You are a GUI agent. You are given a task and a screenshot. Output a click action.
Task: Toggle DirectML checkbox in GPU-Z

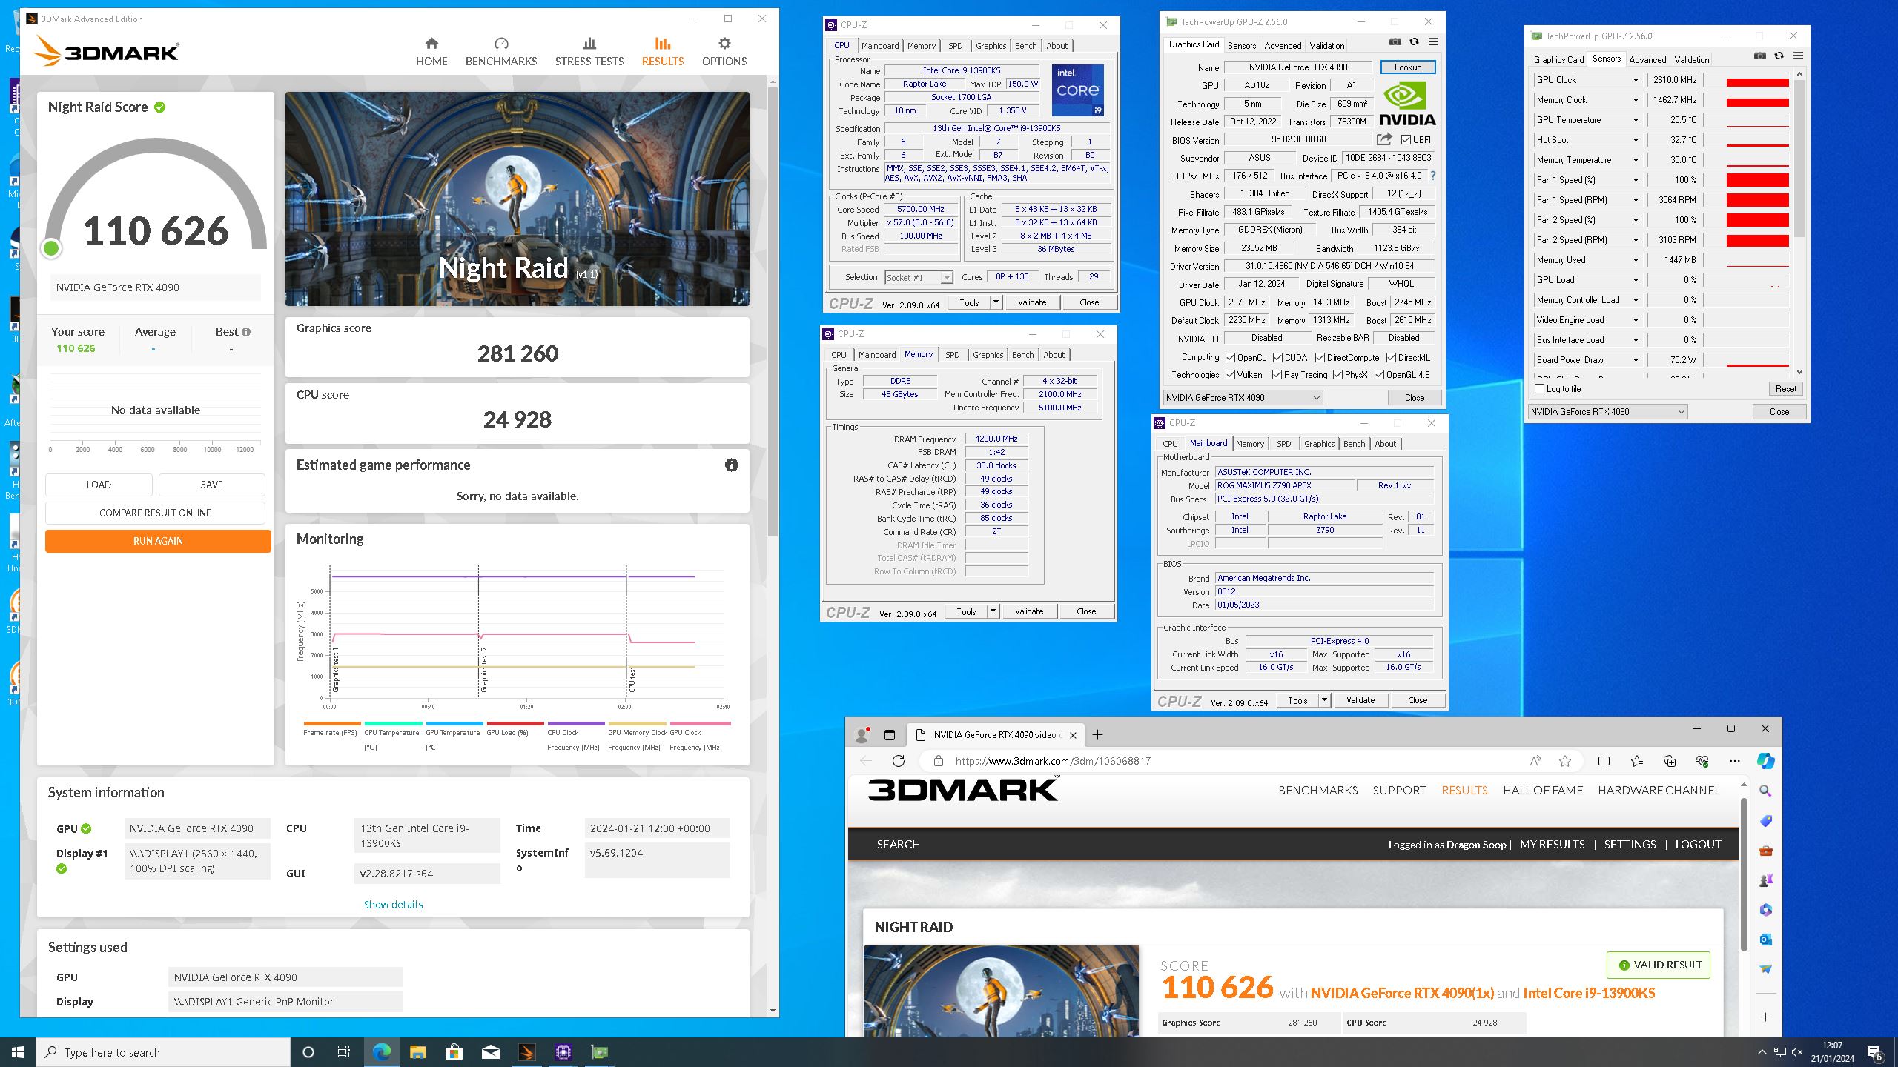pyautogui.click(x=1391, y=358)
